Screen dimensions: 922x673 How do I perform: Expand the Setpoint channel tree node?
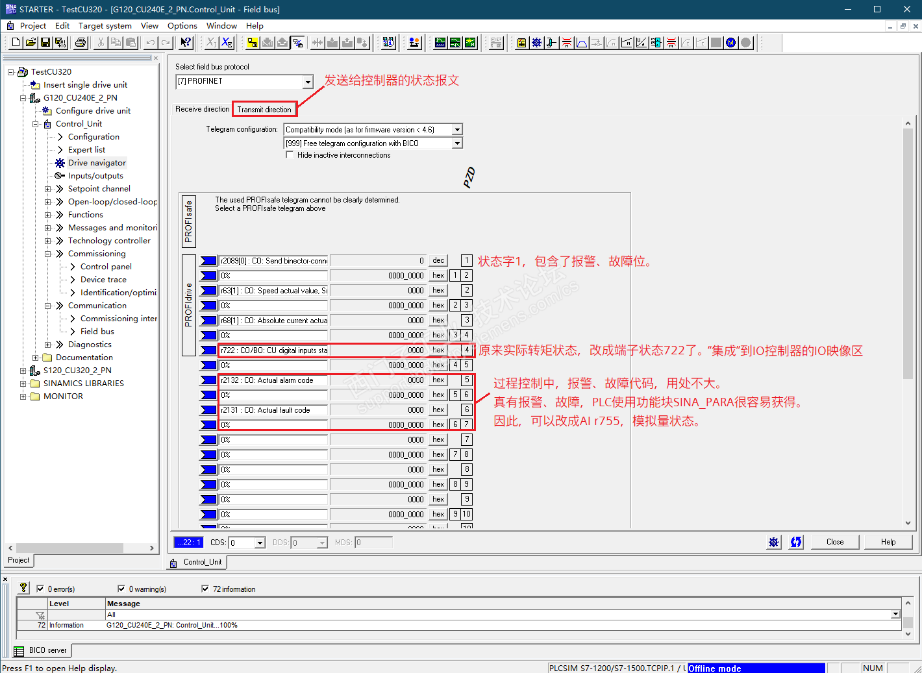click(48, 189)
